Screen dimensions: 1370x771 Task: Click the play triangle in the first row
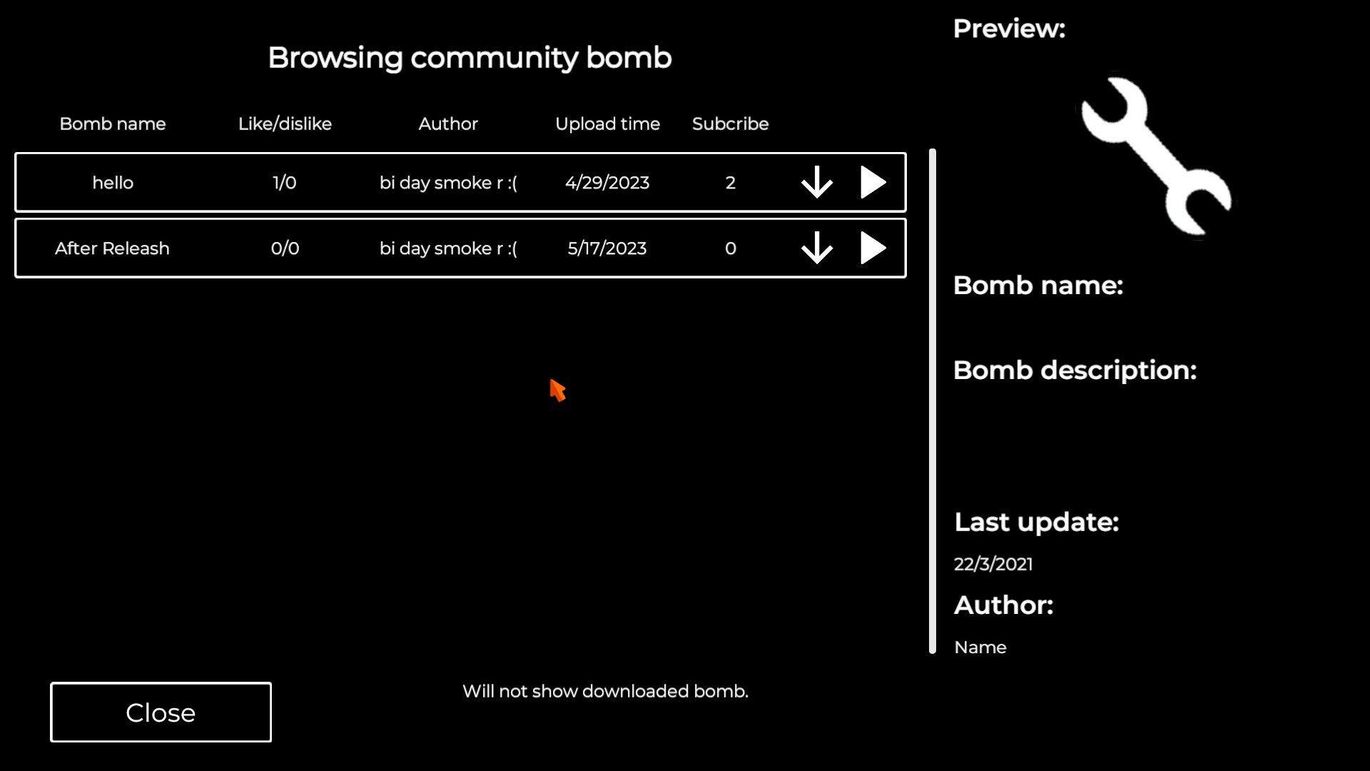pyautogui.click(x=873, y=182)
